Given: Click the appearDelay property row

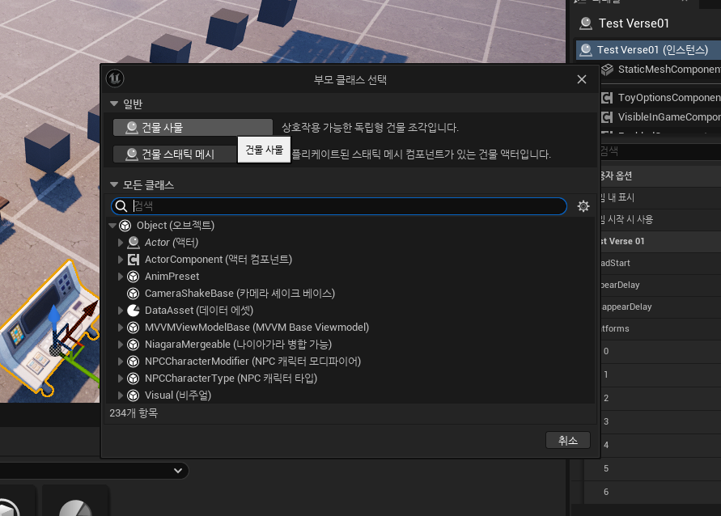Looking at the screenshot, I should click(660, 307).
